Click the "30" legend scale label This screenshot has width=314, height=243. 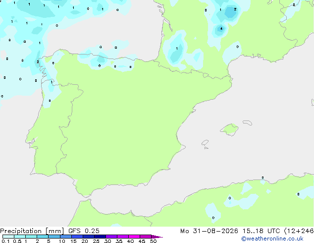pyautogui.click(x=107, y=241)
